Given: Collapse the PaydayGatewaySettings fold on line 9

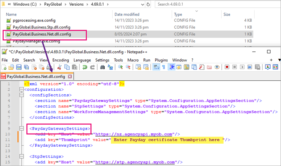Looking at the screenshot, I should pyautogui.click(x=21, y=129).
